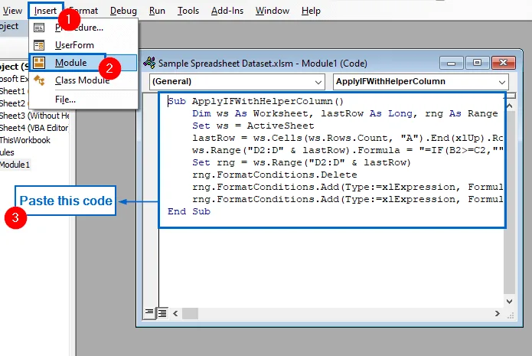Open the Insert menu

(x=45, y=11)
